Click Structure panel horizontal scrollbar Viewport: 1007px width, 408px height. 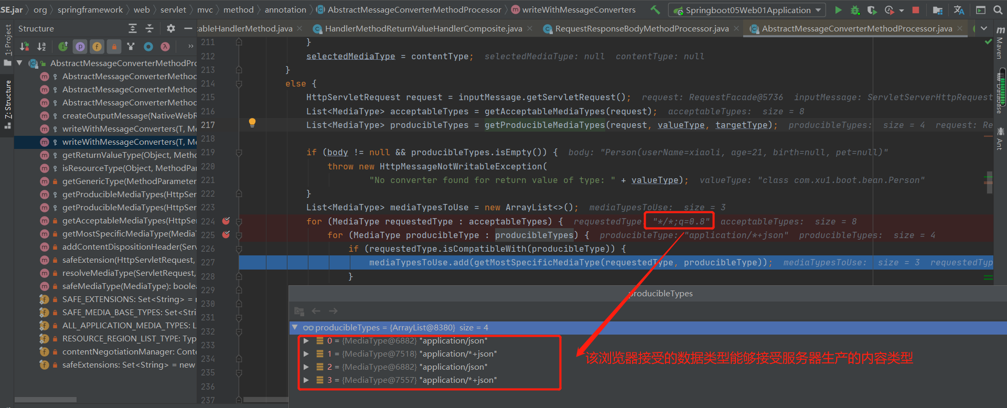46,400
